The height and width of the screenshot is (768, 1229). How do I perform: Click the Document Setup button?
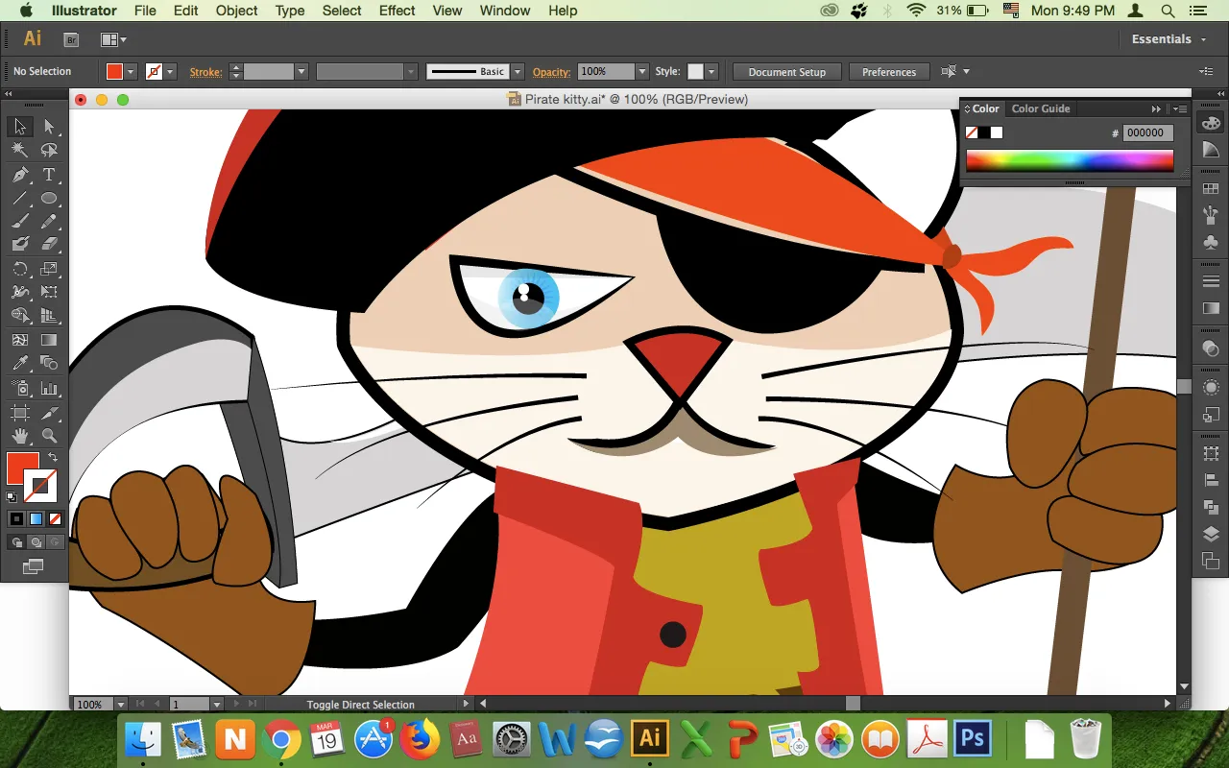point(787,72)
